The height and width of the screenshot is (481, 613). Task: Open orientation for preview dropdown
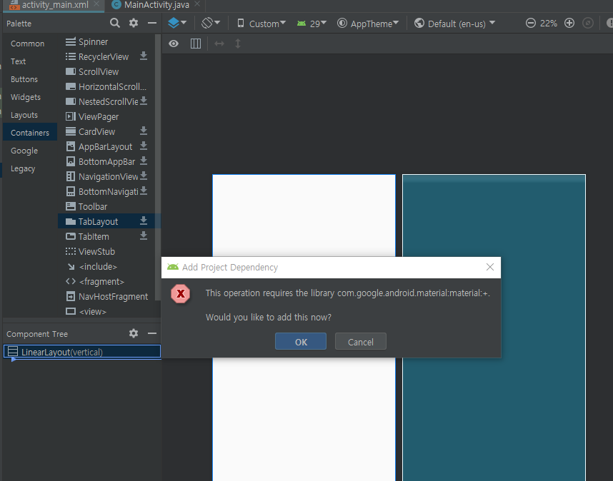click(x=211, y=23)
